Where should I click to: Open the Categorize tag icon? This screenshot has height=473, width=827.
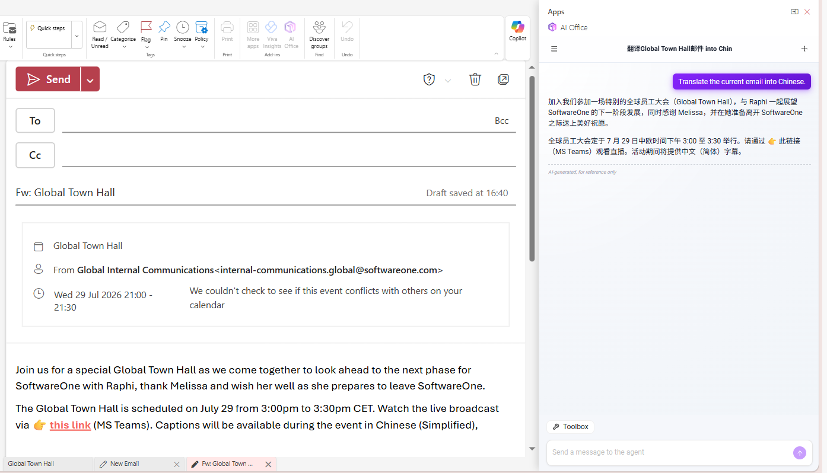click(123, 27)
